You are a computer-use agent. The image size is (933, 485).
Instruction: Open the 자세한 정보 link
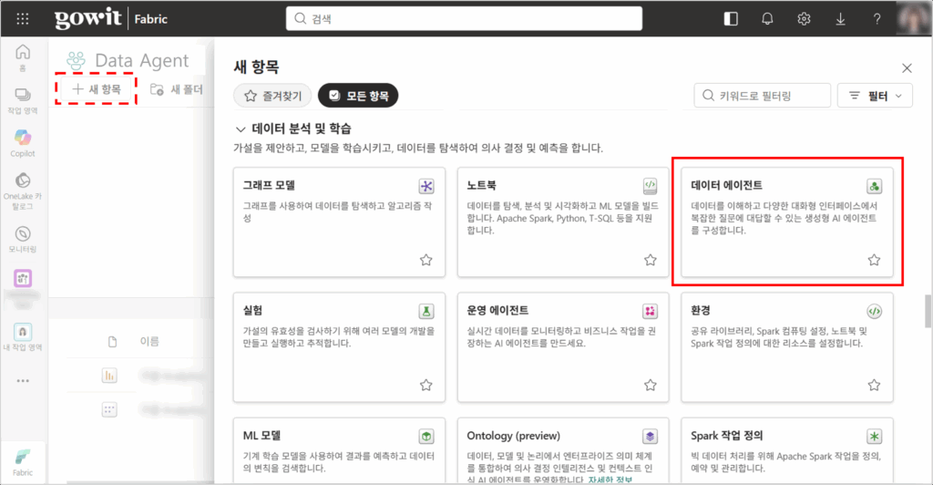click(x=610, y=480)
